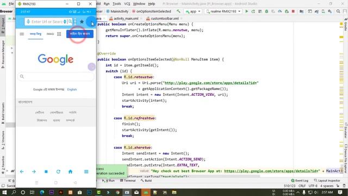This screenshot has width=348, height=196.
Task: Open the Run tool window tab
Action: click(x=109, y=181)
